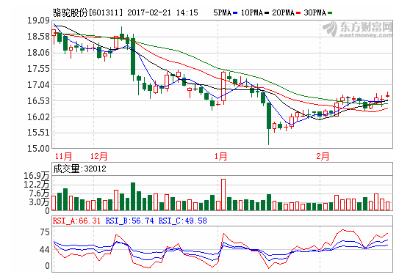Click the tallest green volume bar in December

(x=133, y=196)
